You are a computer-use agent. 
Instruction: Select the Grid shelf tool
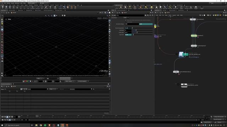coord(17,7)
